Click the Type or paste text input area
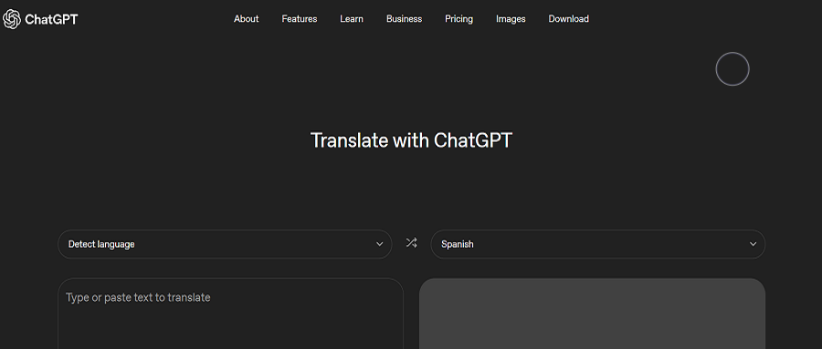 pos(230,313)
